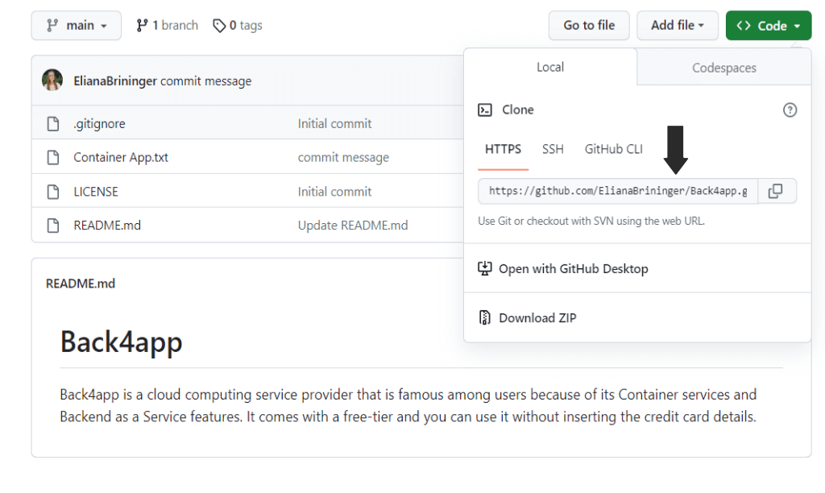Select the GitHub CLI clone tab
Viewport: 825px width, 493px height.
(613, 149)
